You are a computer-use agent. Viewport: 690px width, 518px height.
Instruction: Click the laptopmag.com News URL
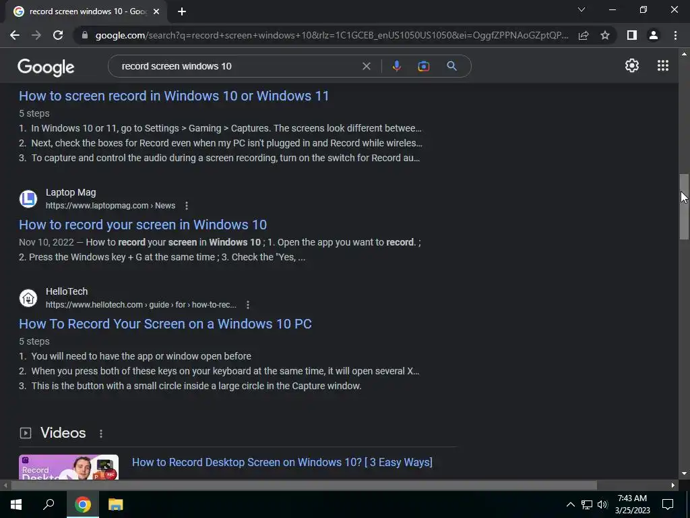pyautogui.click(x=111, y=206)
